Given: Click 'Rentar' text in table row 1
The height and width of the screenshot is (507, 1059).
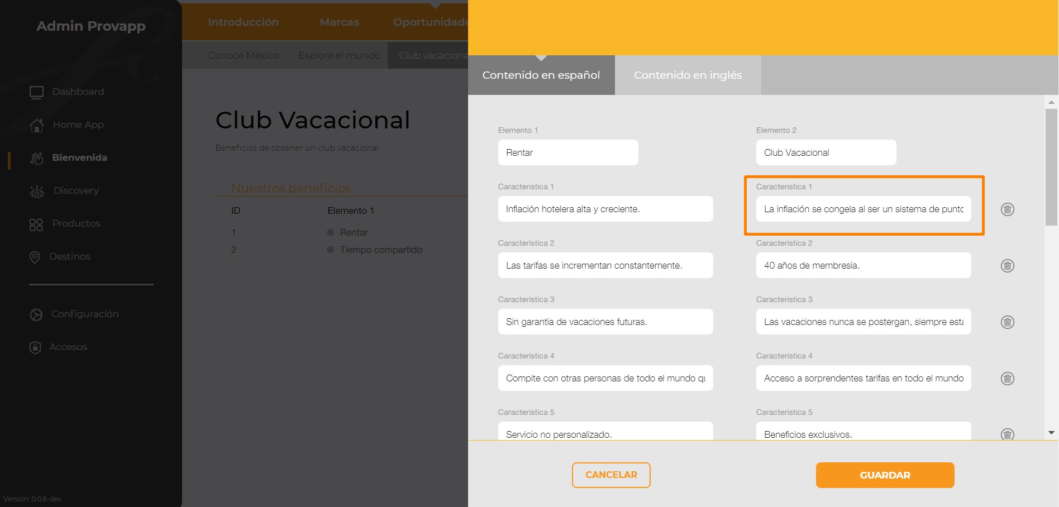Looking at the screenshot, I should (x=354, y=232).
